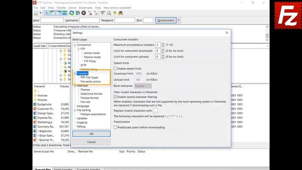
Task: Toggle remote directory tree icon
Action: pyautogui.click(x=59, y=13)
